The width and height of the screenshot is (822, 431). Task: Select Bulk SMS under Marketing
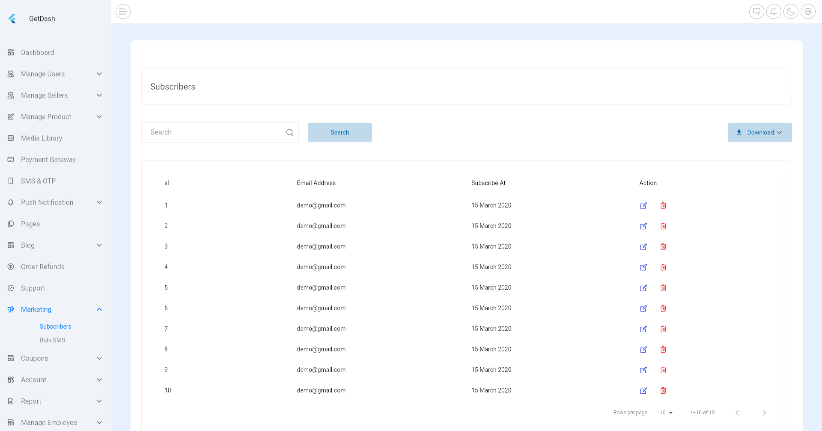click(52, 340)
